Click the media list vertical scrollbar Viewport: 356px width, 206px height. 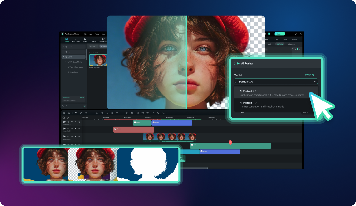(87, 54)
